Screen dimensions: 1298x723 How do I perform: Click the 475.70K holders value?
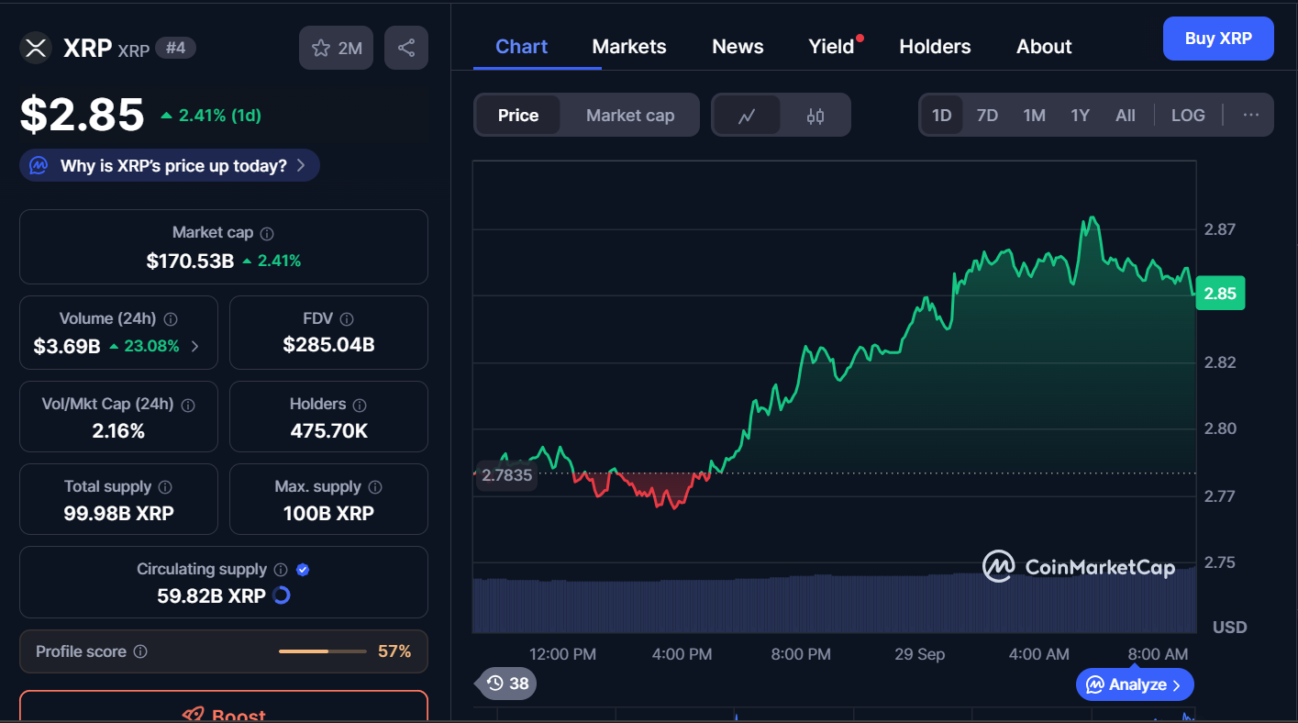pos(328,430)
